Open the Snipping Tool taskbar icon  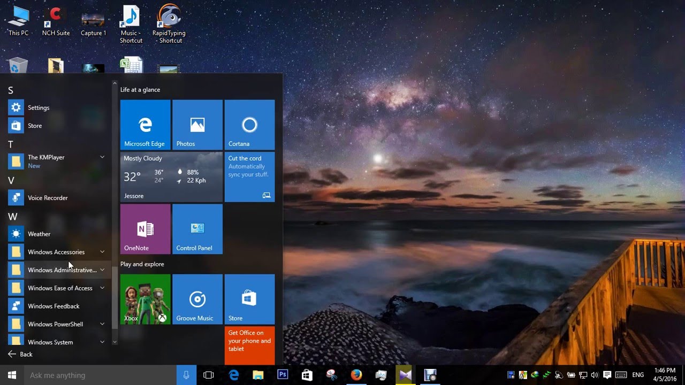tap(332, 375)
